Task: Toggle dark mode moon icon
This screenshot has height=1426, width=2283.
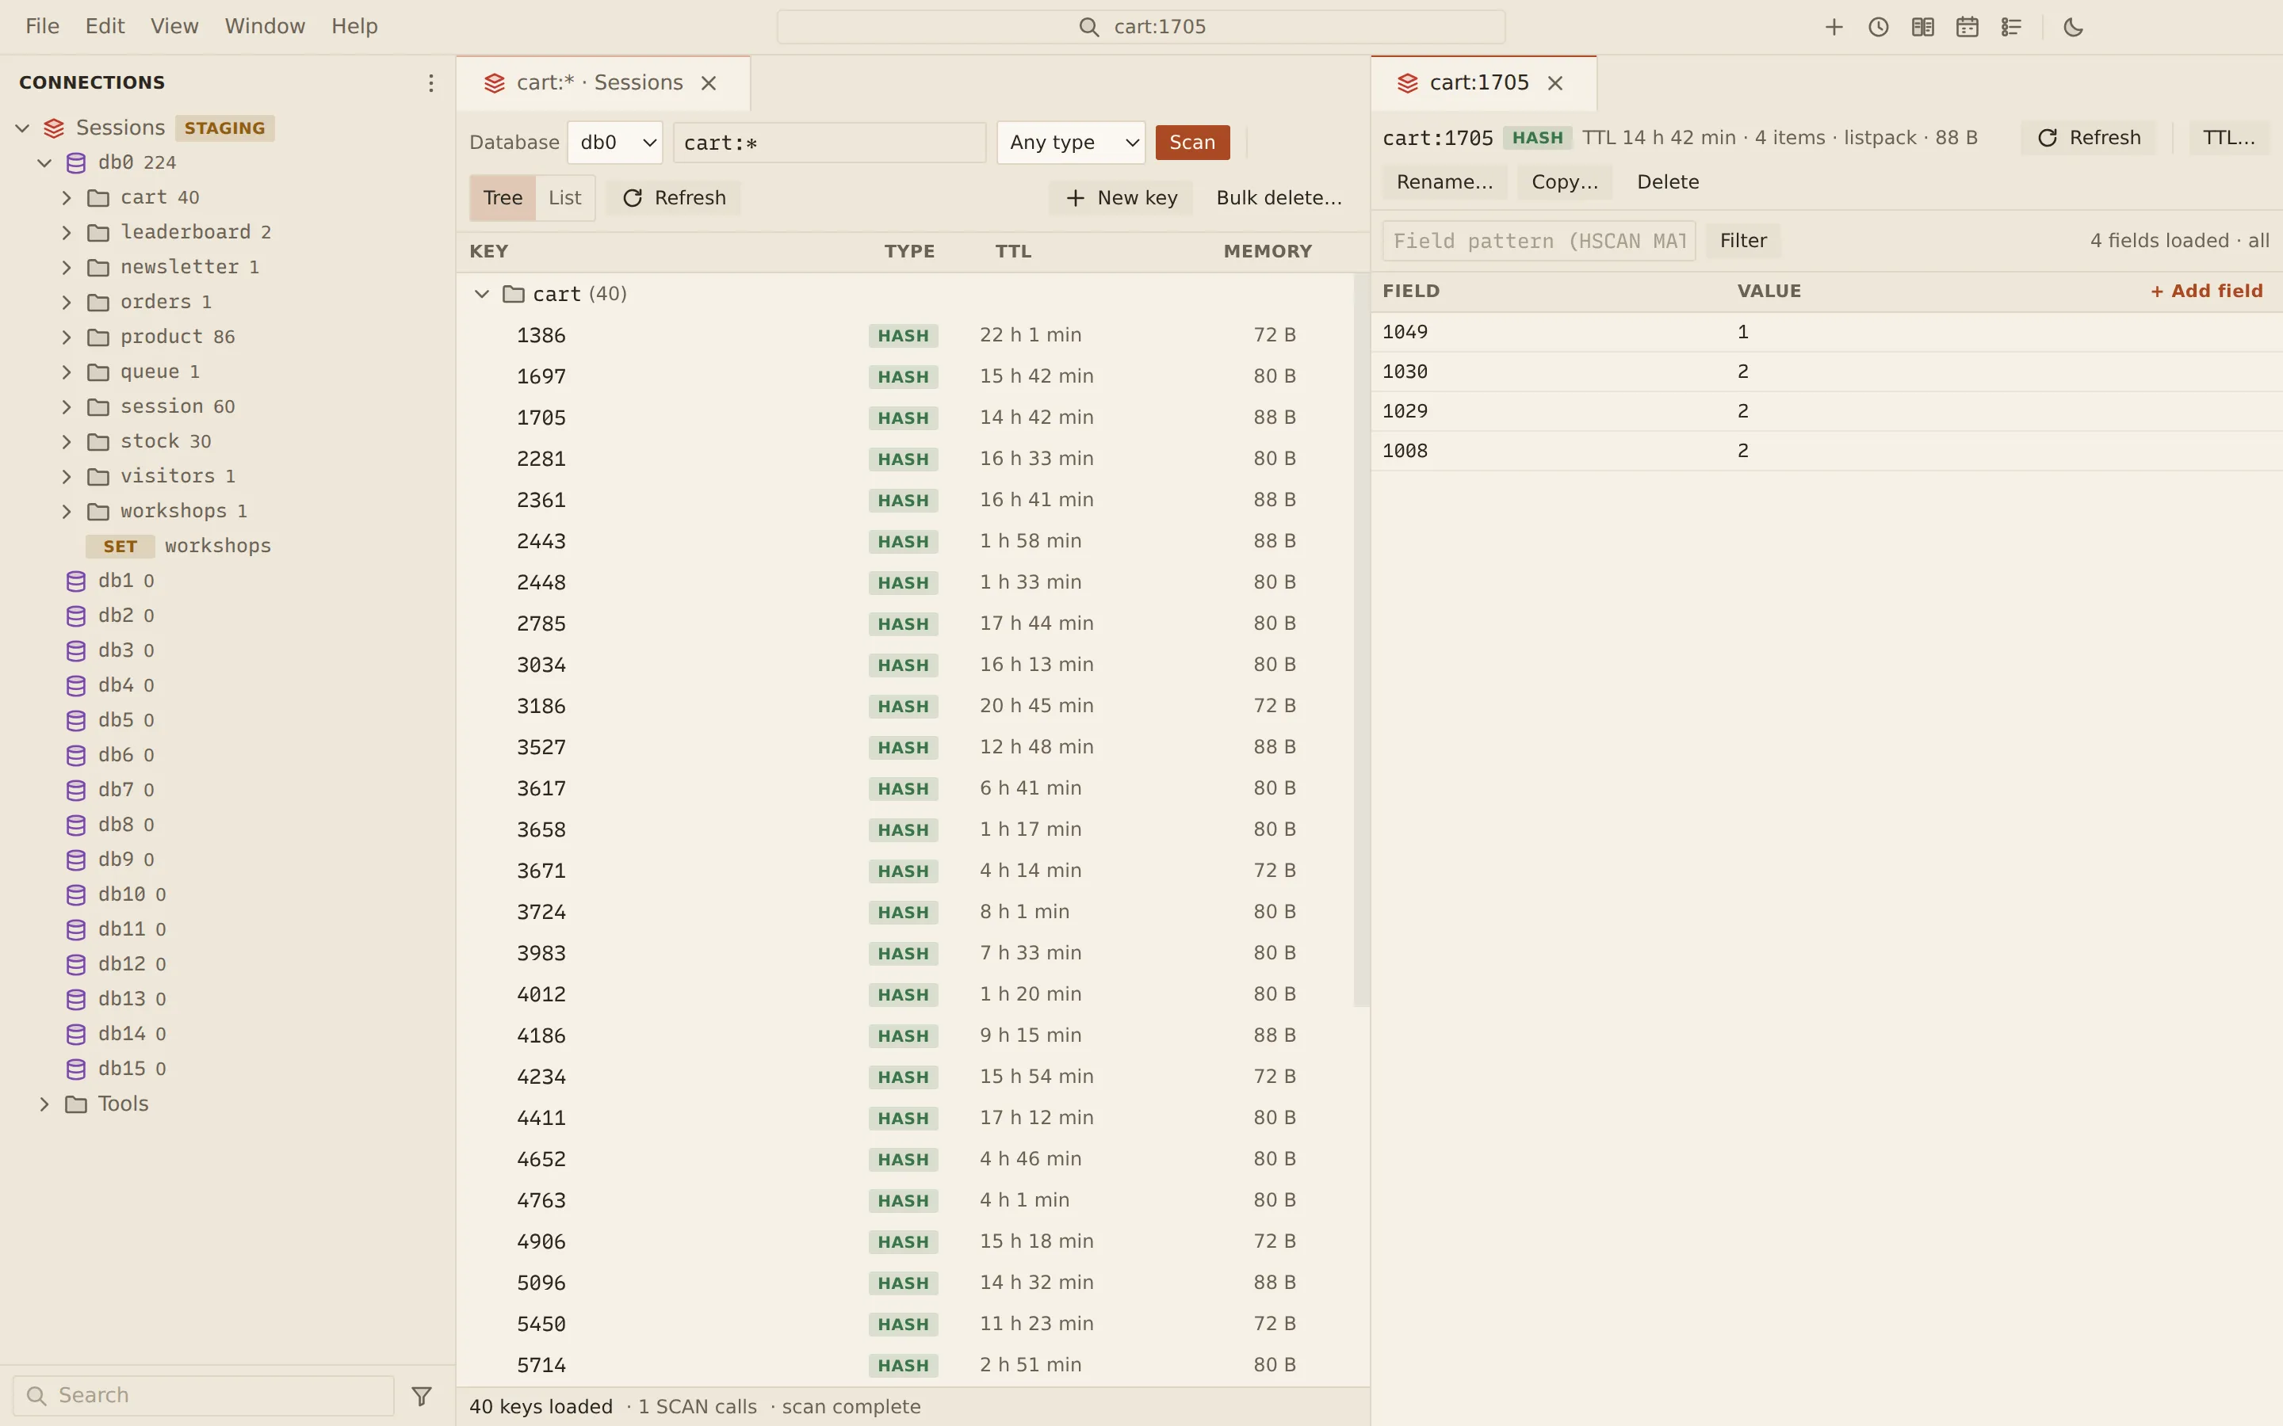Action: tap(2073, 28)
